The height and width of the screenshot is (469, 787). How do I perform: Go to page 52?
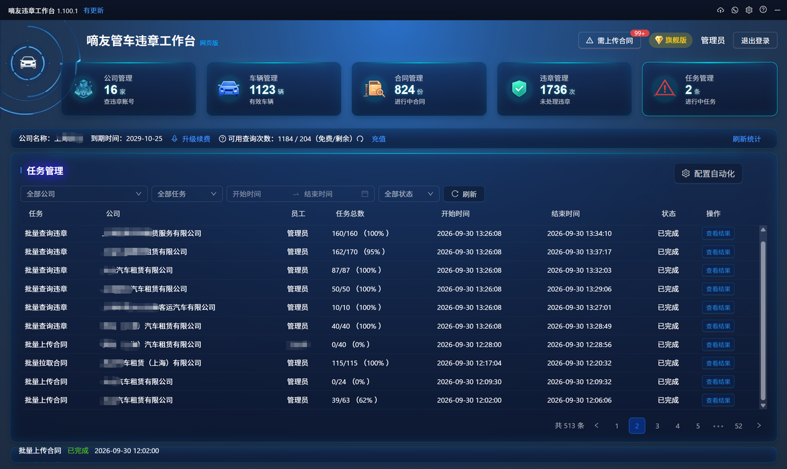(738, 426)
